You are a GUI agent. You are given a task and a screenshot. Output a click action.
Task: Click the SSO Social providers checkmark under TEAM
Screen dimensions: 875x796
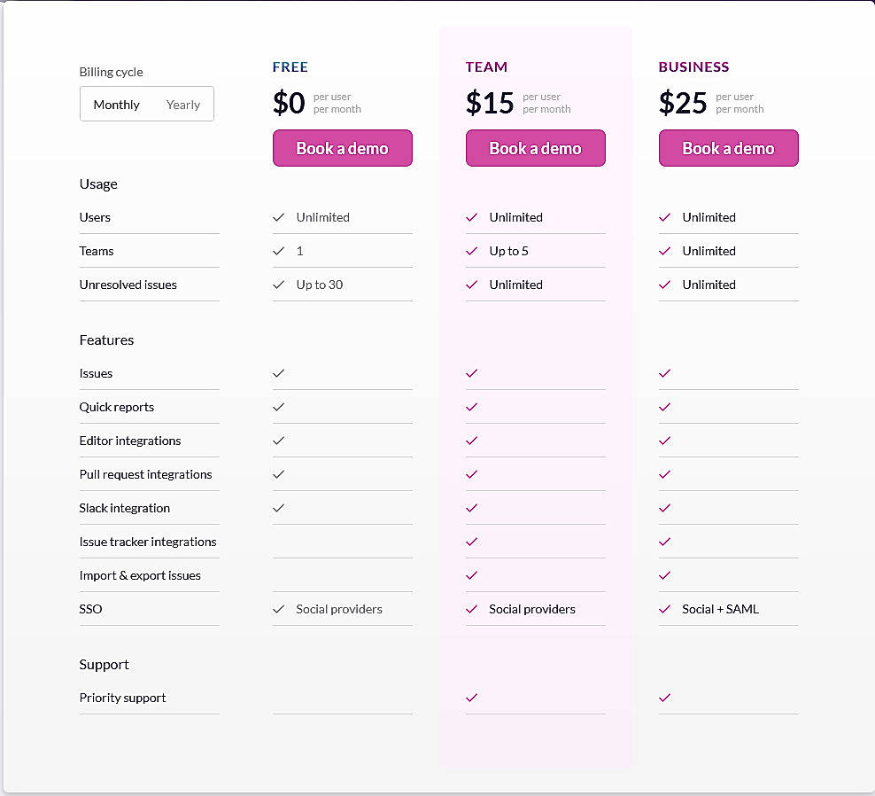[x=471, y=609]
